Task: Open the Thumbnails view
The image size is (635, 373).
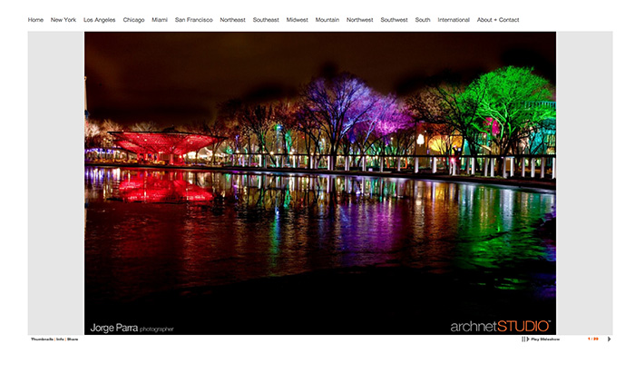Action: (42, 339)
